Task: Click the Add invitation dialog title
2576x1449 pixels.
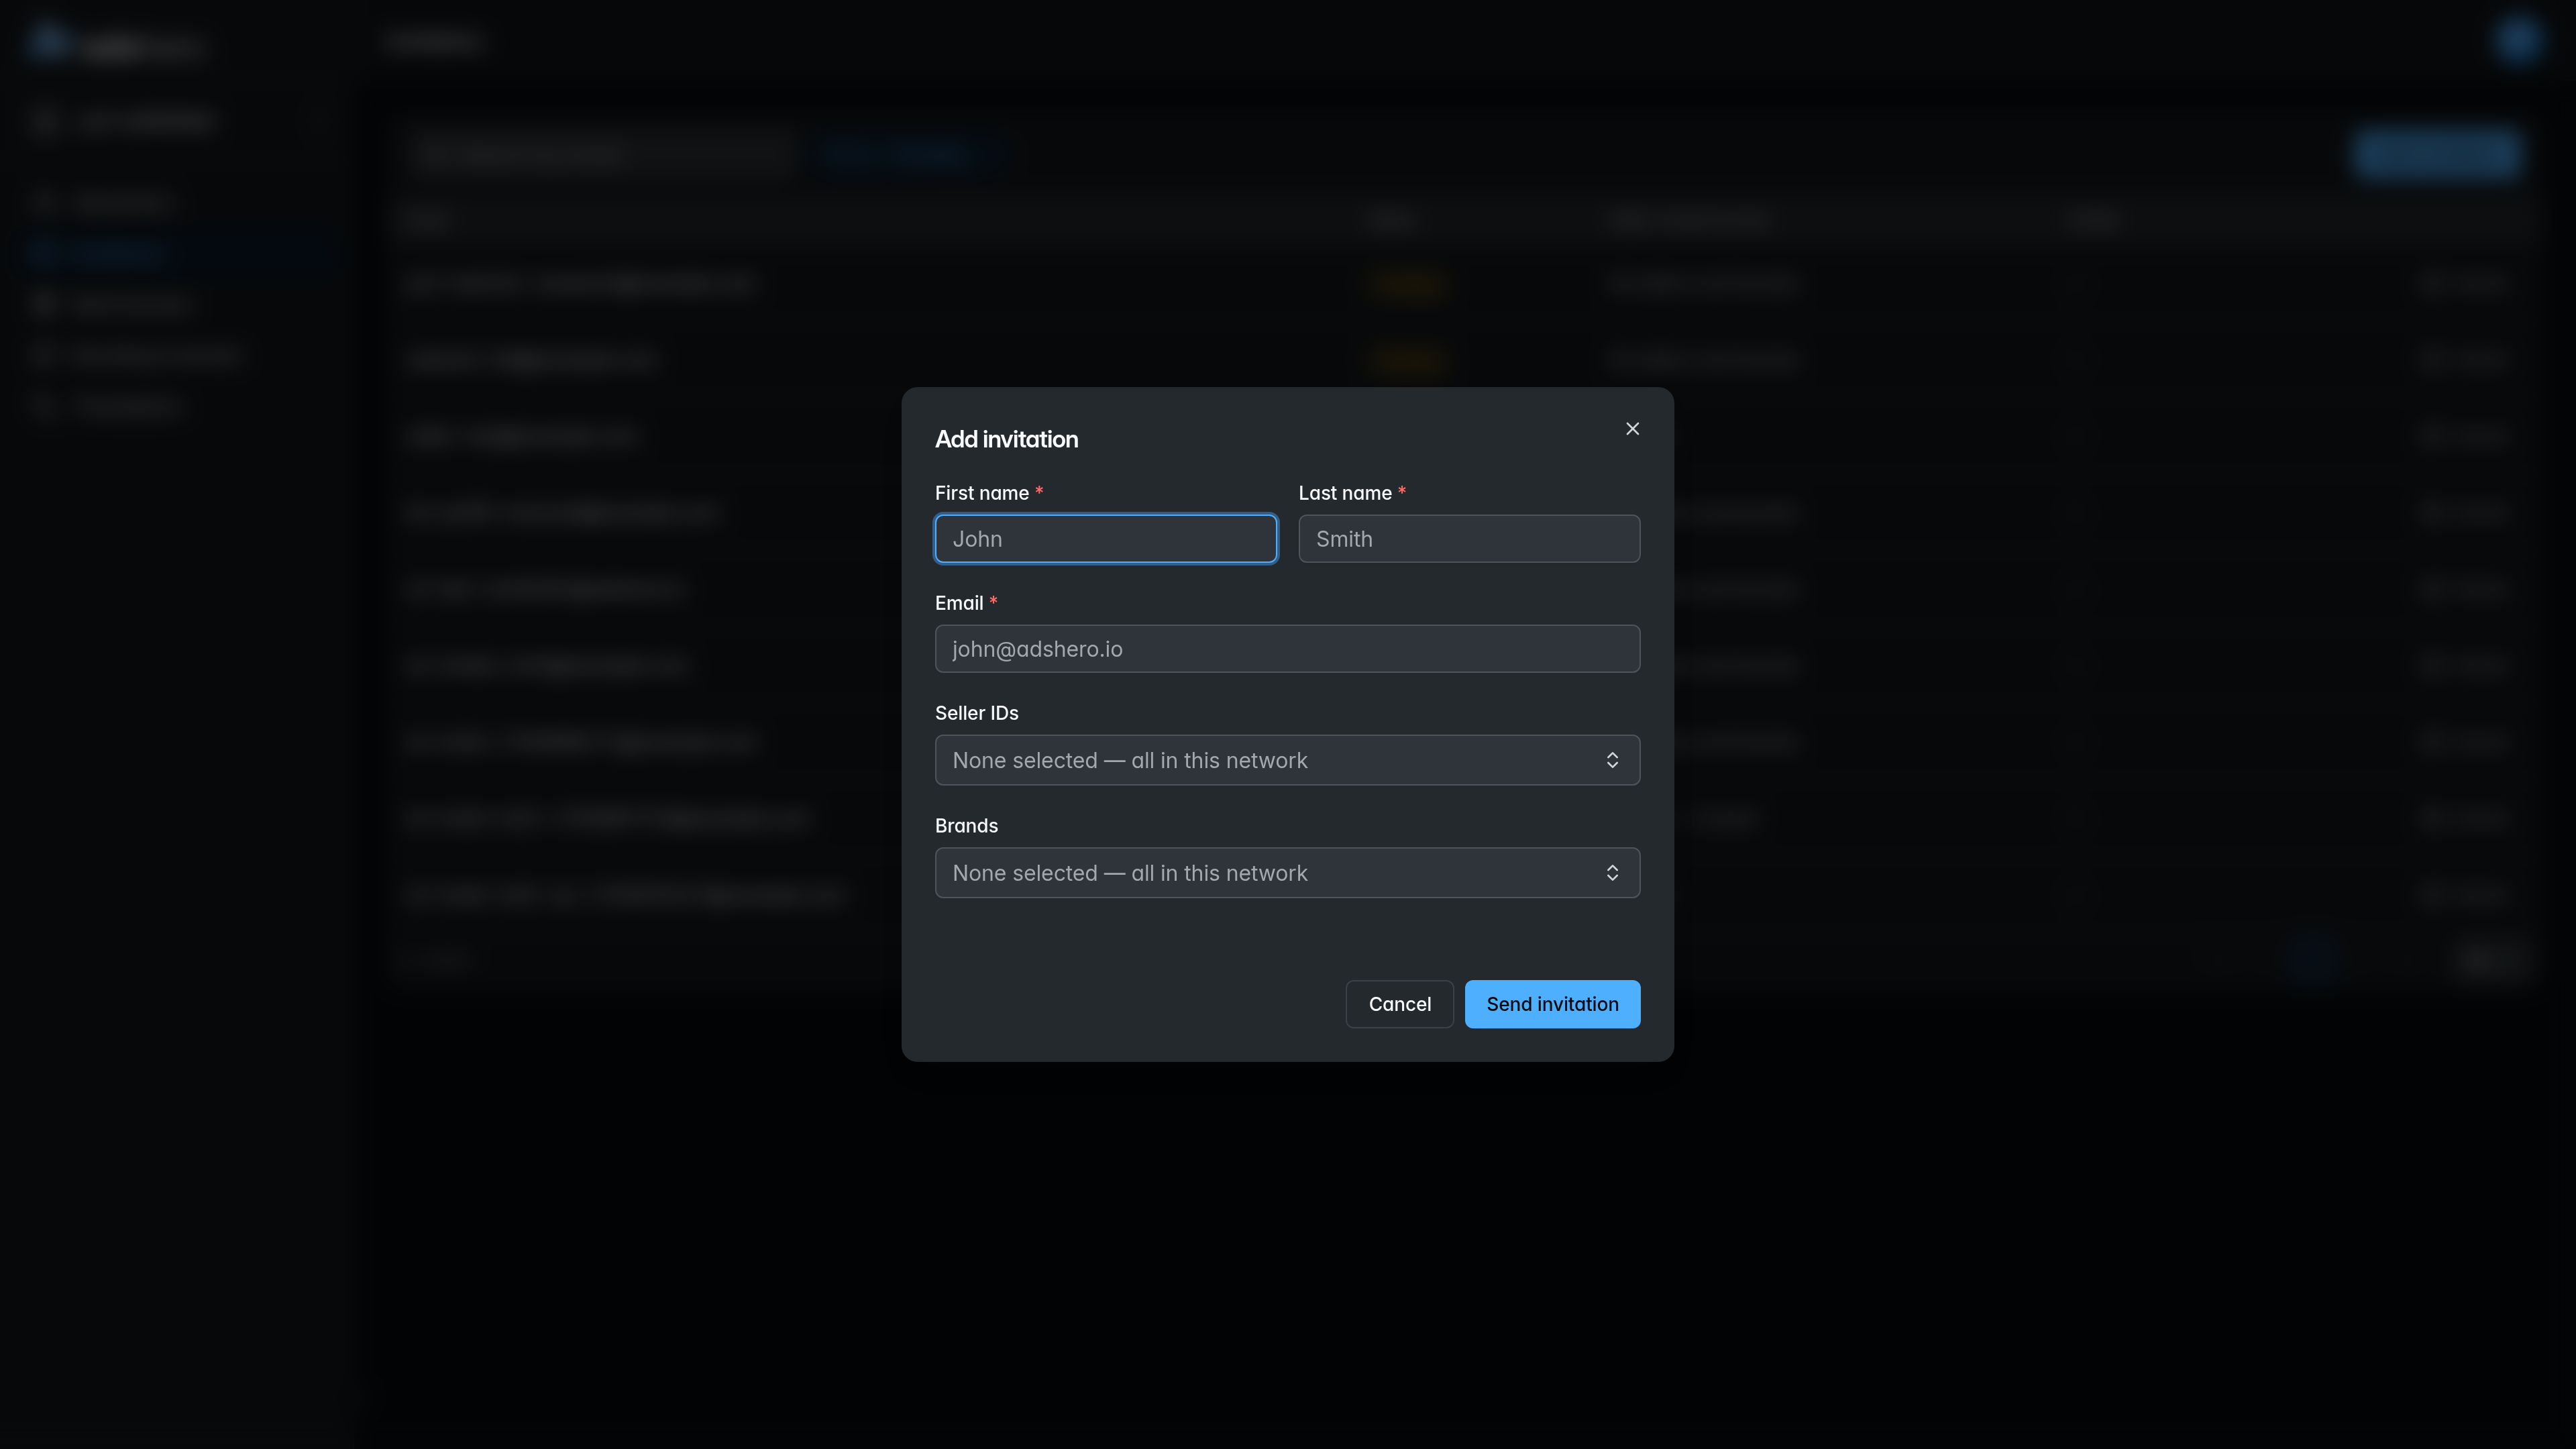Action: [1006, 439]
